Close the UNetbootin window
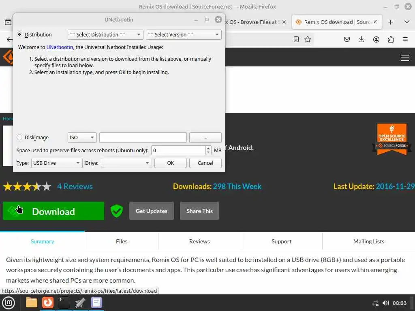This screenshot has width=415, height=311. pos(218,19)
